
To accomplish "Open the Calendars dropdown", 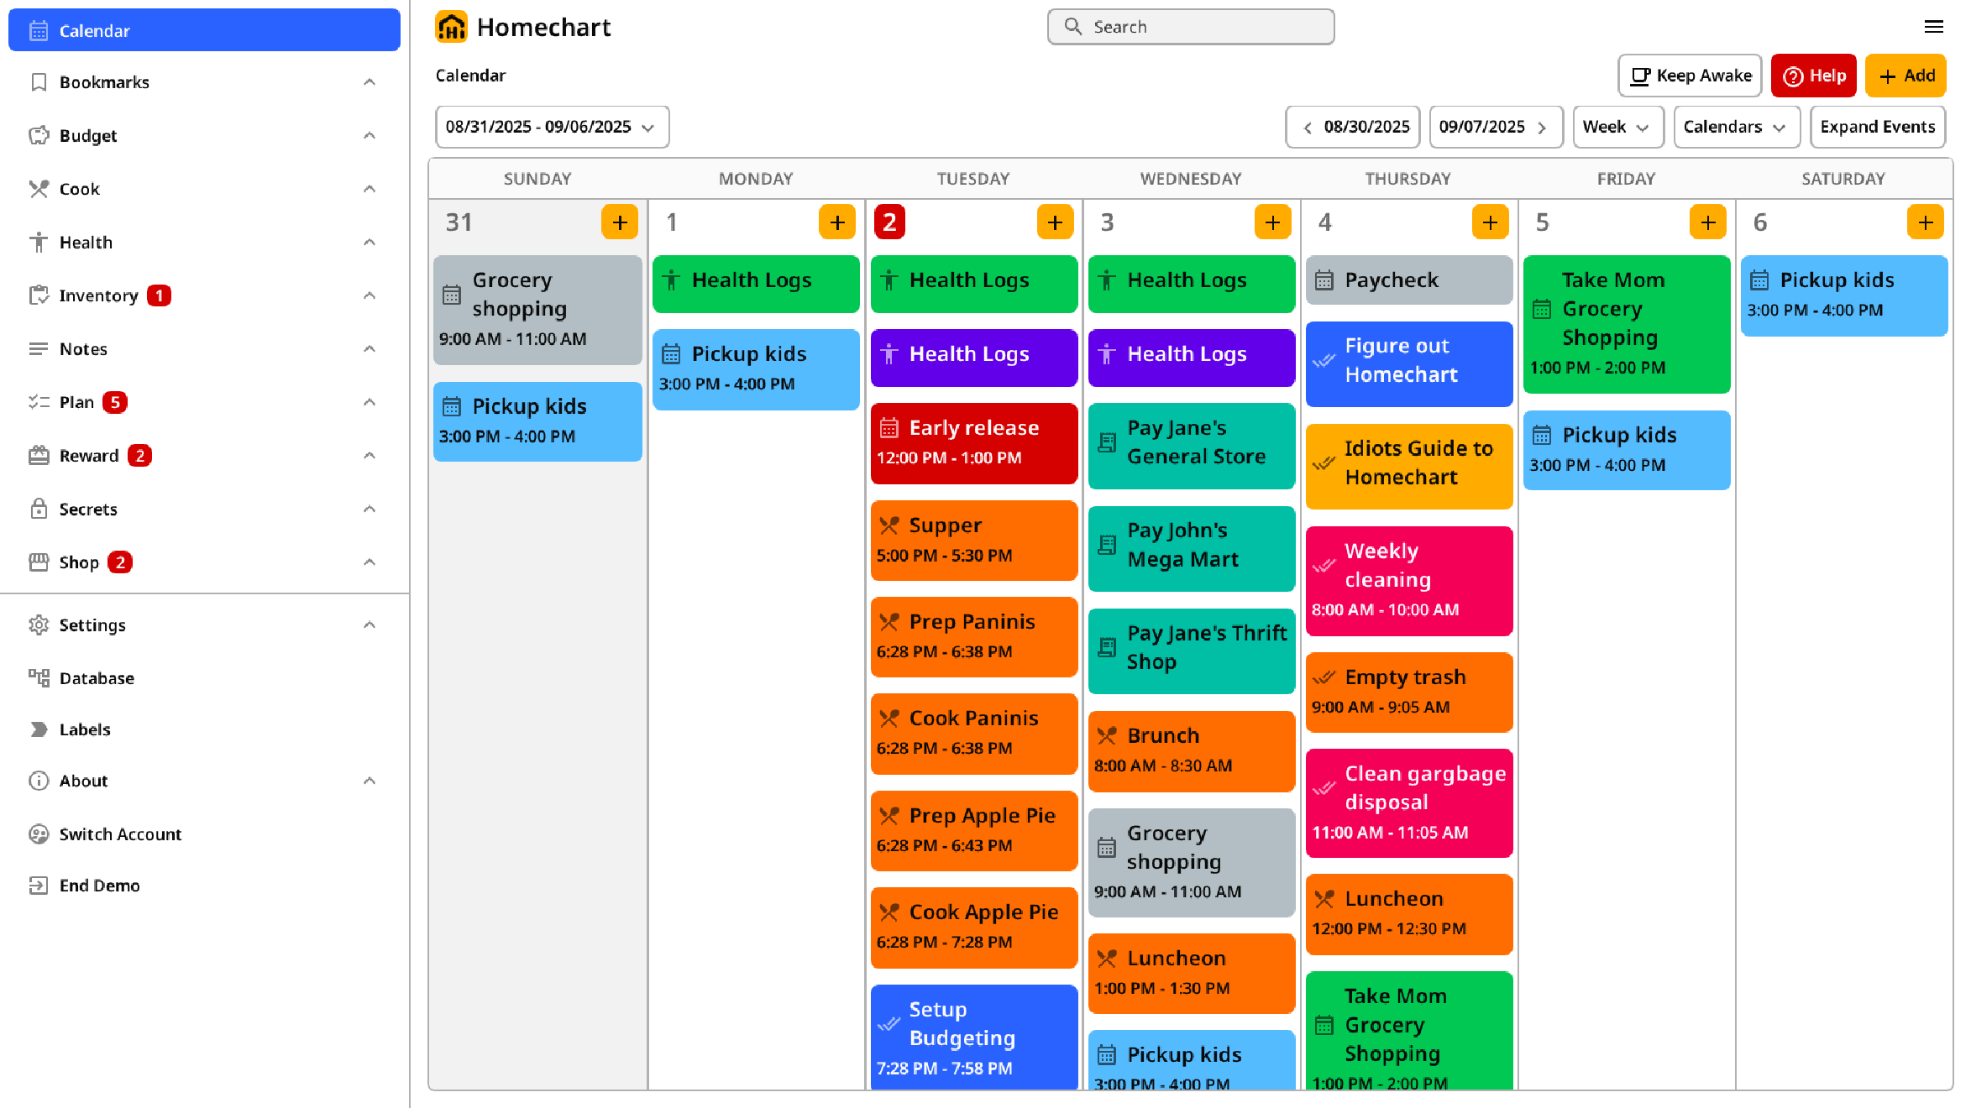I will (1736, 126).
